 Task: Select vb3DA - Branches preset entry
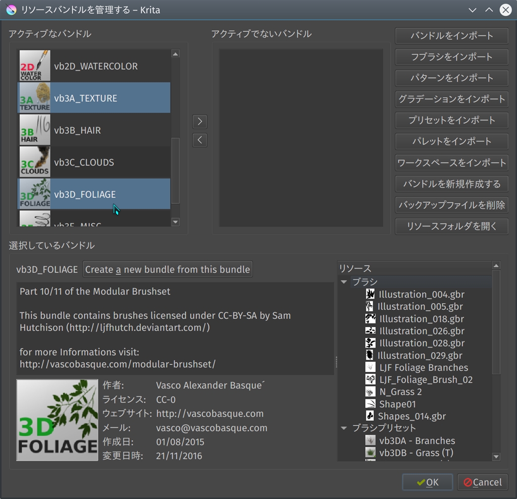point(417,440)
